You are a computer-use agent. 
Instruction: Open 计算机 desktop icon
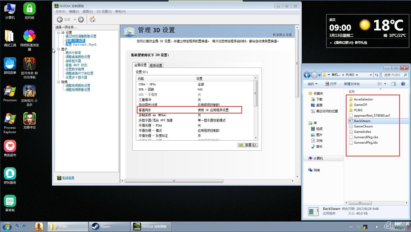tap(10, 11)
